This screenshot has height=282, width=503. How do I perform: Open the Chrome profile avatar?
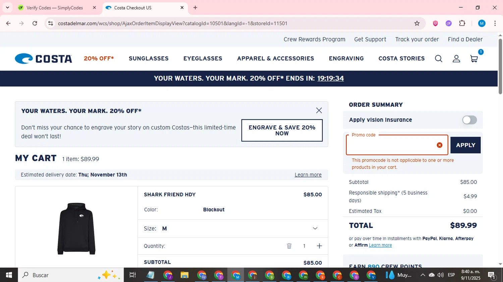click(482, 23)
